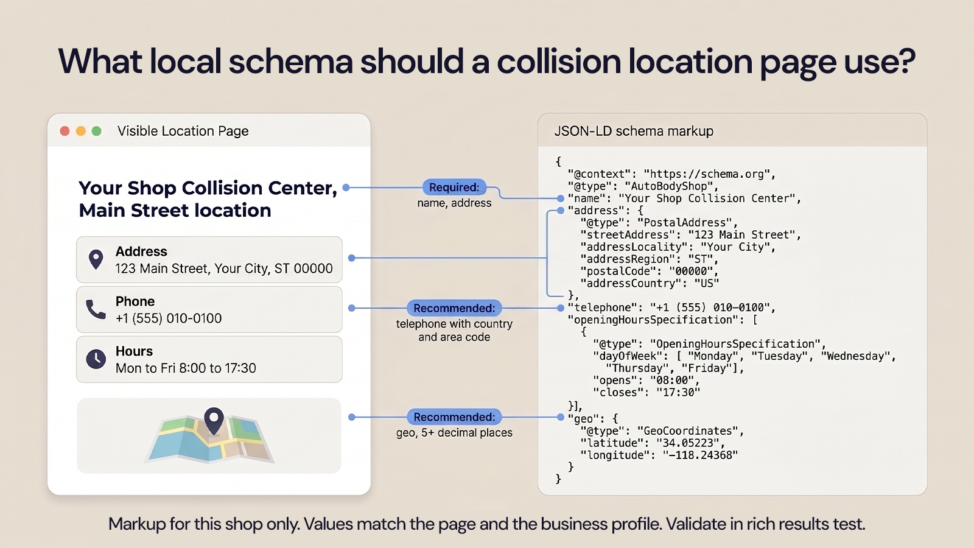The image size is (974, 548).
Task: Click the '"openingHoursSpecification": [' code line
Action: coord(662,320)
